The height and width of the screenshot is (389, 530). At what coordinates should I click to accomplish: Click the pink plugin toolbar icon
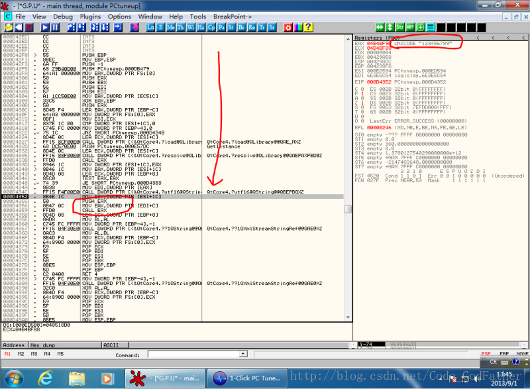[x=134, y=27]
